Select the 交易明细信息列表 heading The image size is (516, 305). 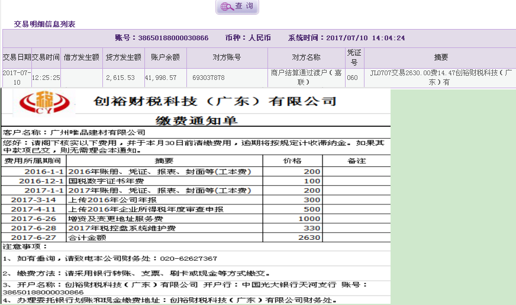coord(44,24)
